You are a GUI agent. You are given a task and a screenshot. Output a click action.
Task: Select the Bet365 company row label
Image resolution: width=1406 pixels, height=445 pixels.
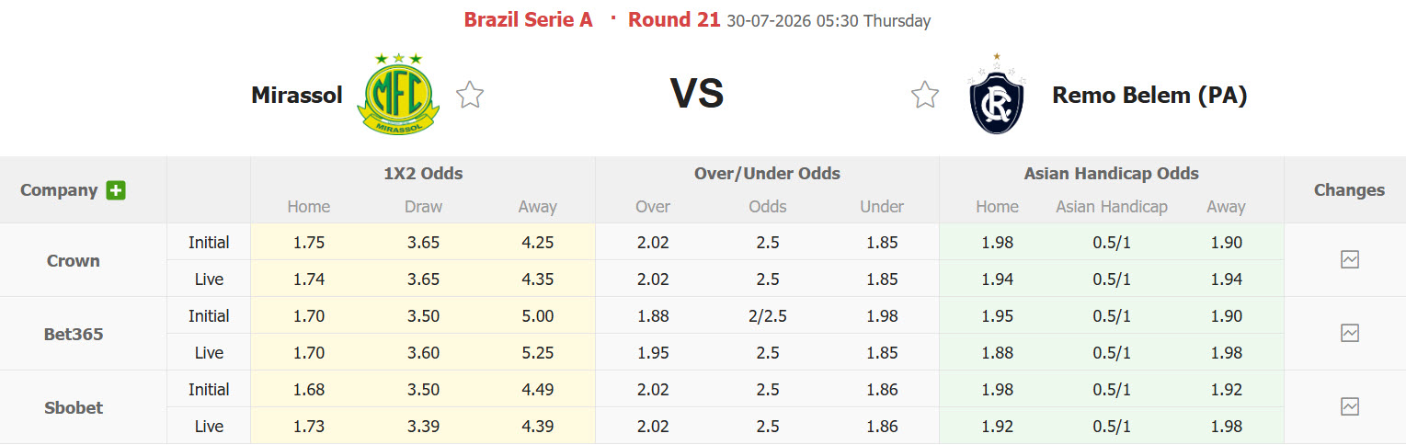point(74,334)
